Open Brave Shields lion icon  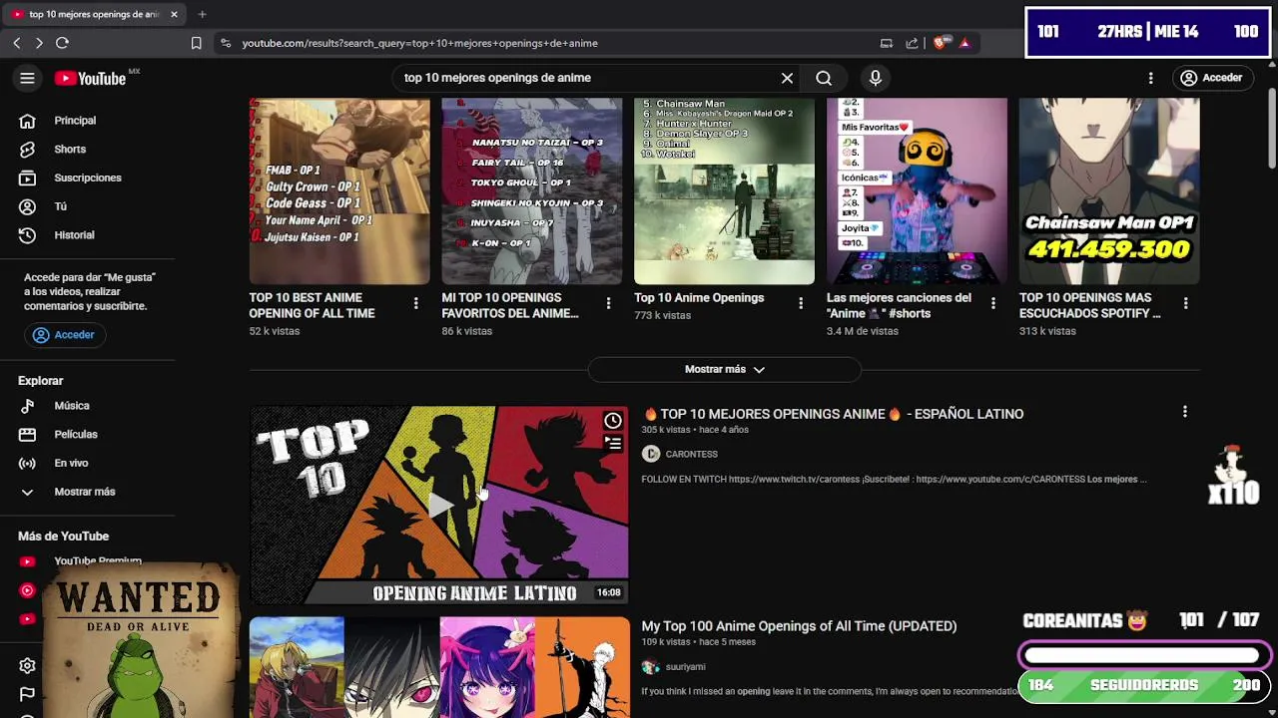[939, 43]
